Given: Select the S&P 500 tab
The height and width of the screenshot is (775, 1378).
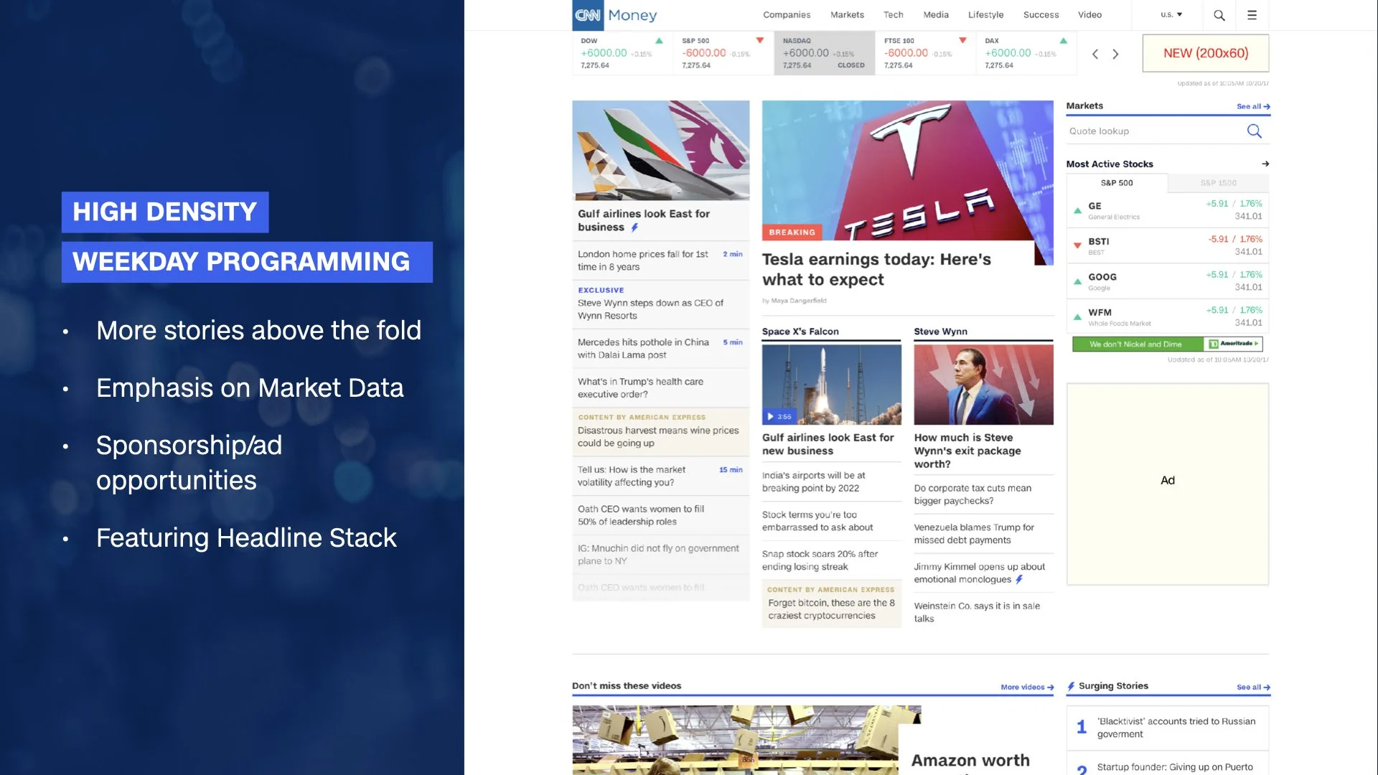Looking at the screenshot, I should 1117,183.
